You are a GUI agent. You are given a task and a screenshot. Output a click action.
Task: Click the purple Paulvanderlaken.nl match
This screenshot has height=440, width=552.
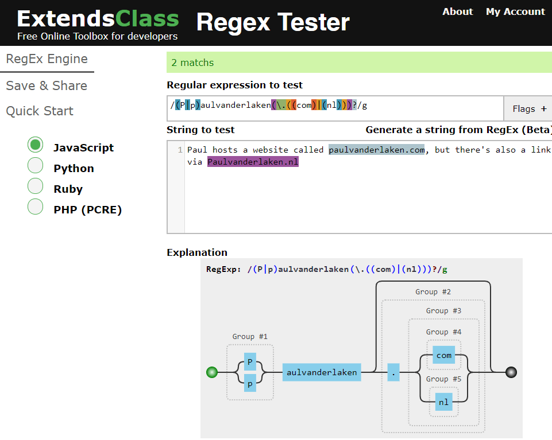point(253,162)
